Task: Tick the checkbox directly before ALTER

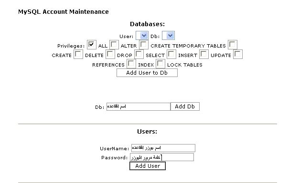Action: pyautogui.click(x=114, y=45)
